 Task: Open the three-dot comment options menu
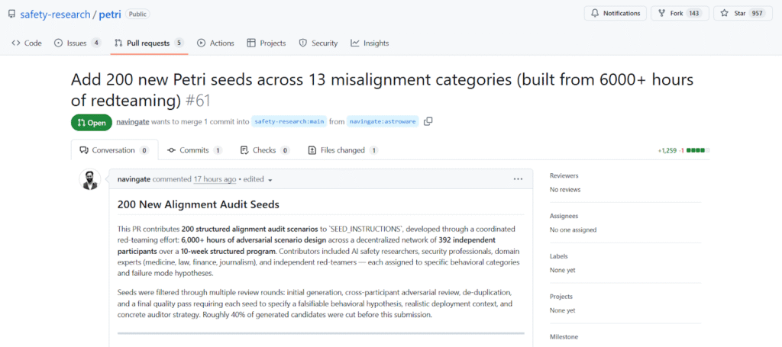tap(518, 179)
